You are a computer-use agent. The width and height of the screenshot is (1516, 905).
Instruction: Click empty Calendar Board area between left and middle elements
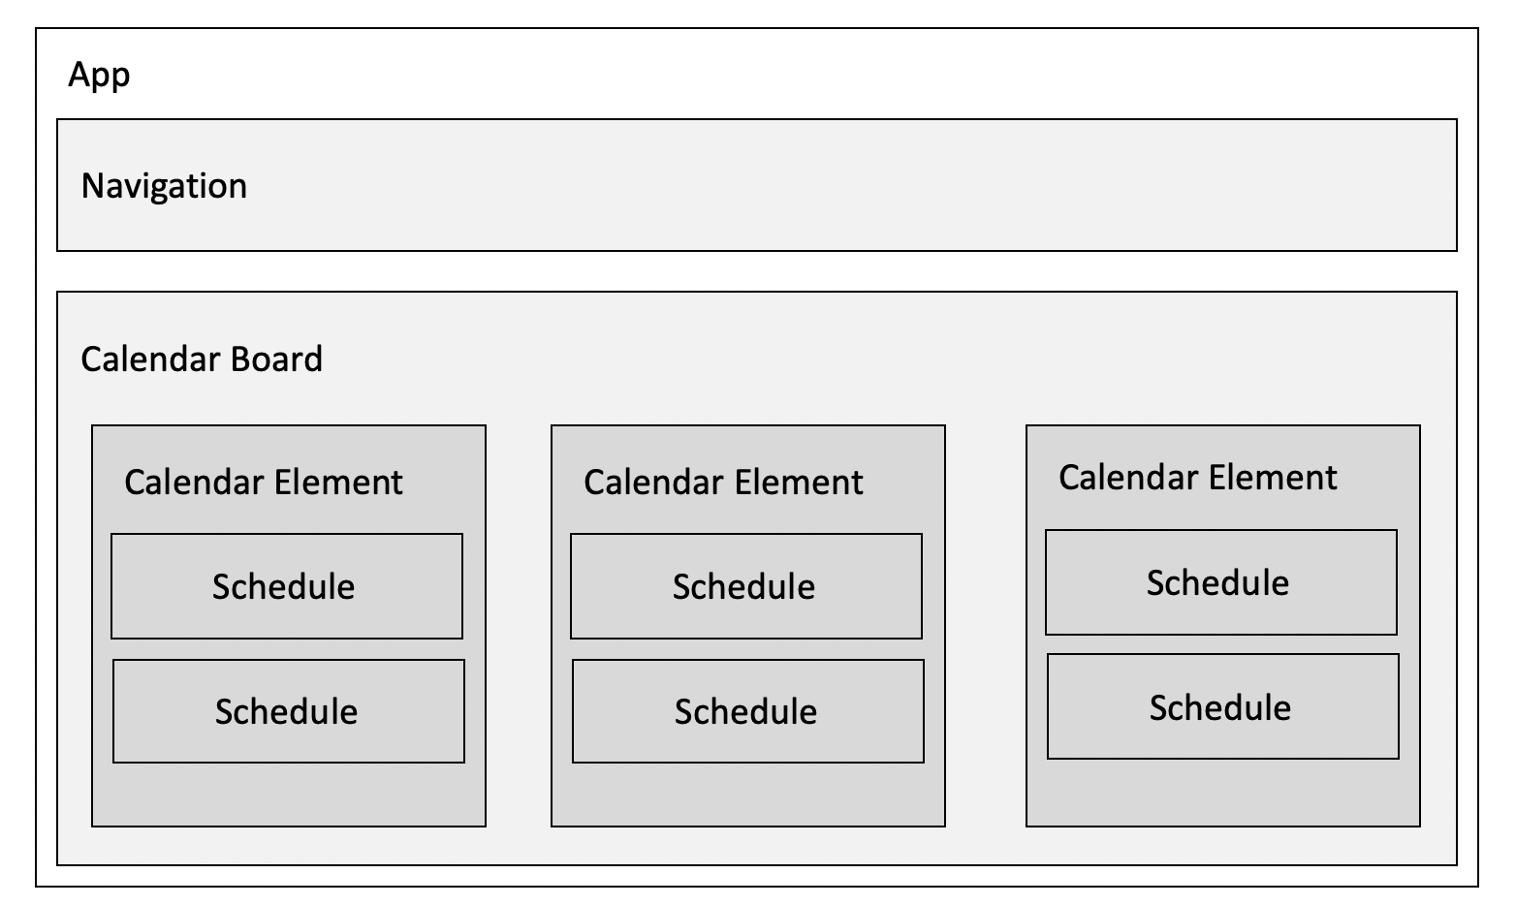tap(519, 626)
